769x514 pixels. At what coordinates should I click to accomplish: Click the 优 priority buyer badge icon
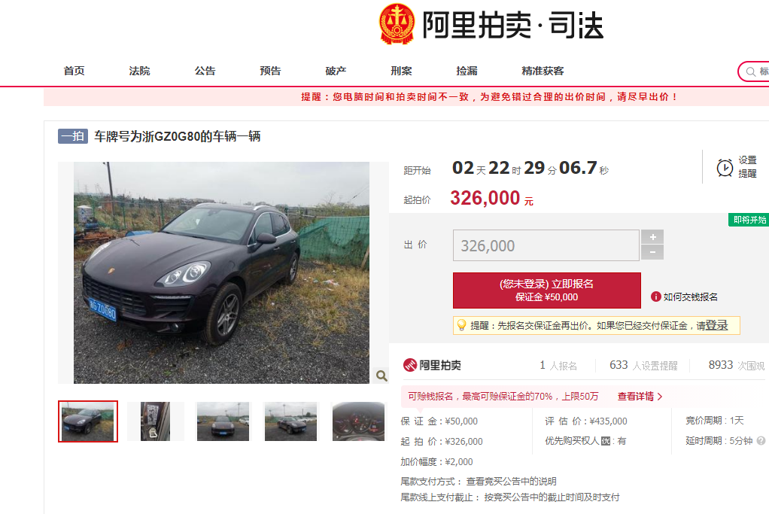(x=606, y=441)
